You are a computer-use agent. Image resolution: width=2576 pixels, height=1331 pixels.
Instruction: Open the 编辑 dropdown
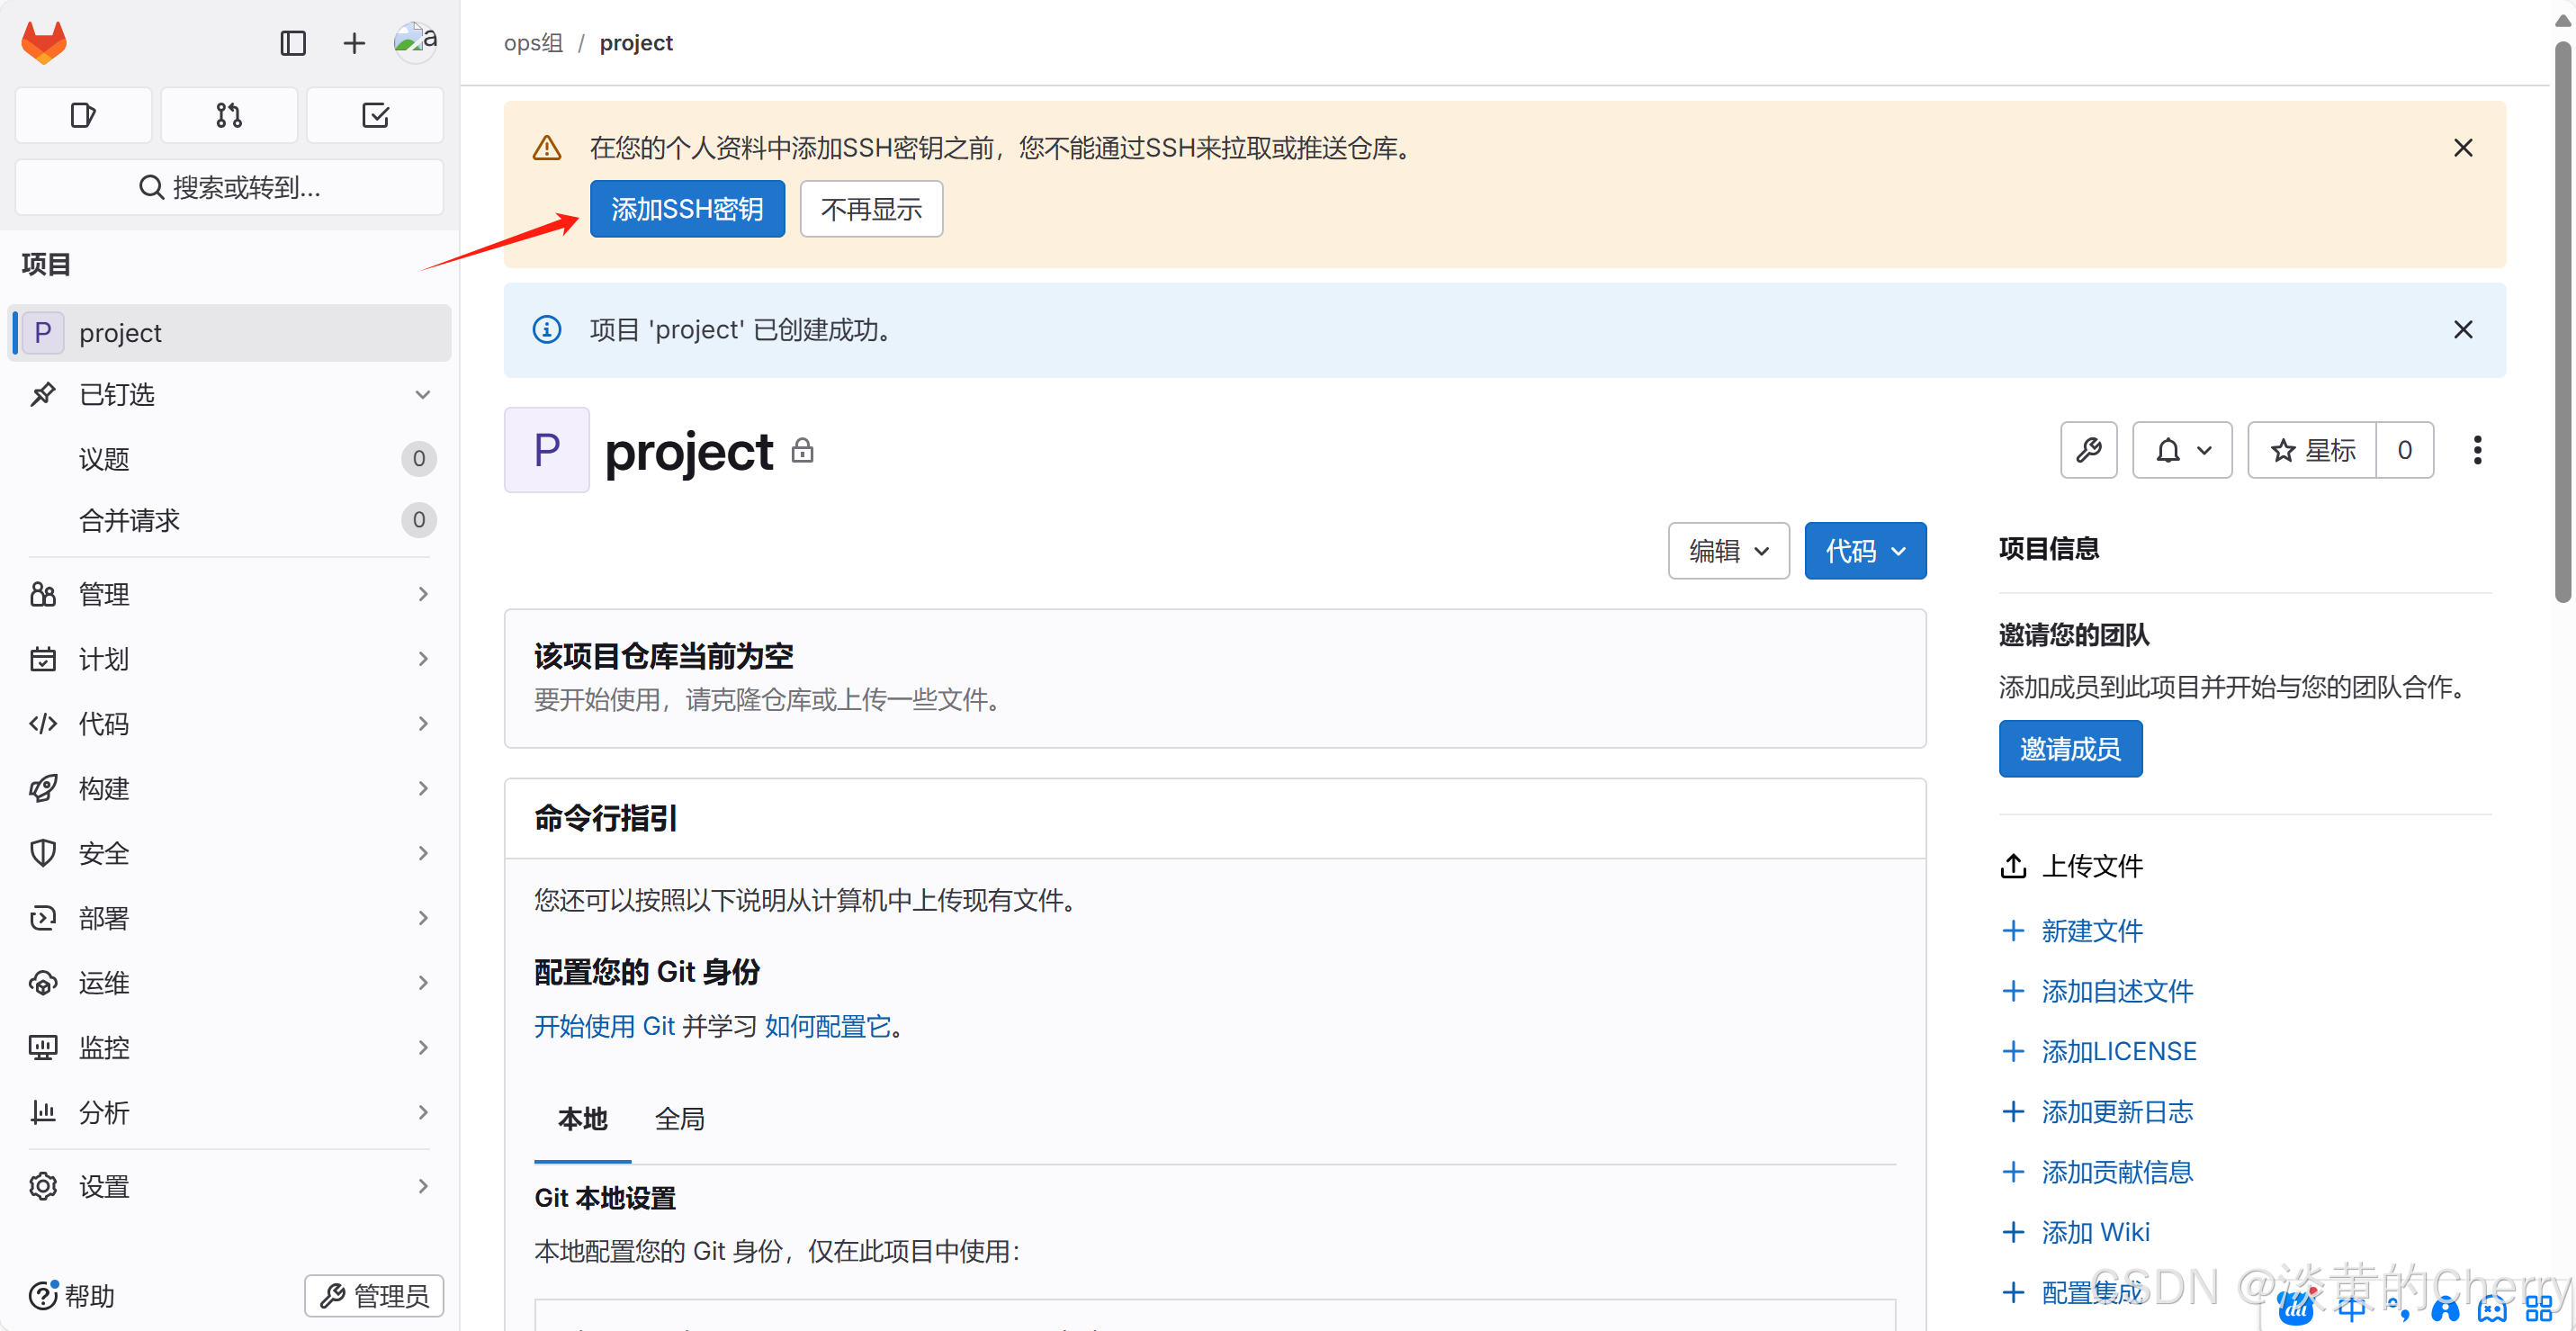[x=1728, y=551]
